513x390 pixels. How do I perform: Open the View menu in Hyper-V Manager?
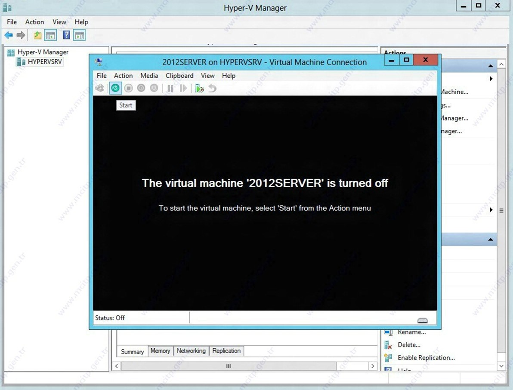pyautogui.click(x=59, y=22)
